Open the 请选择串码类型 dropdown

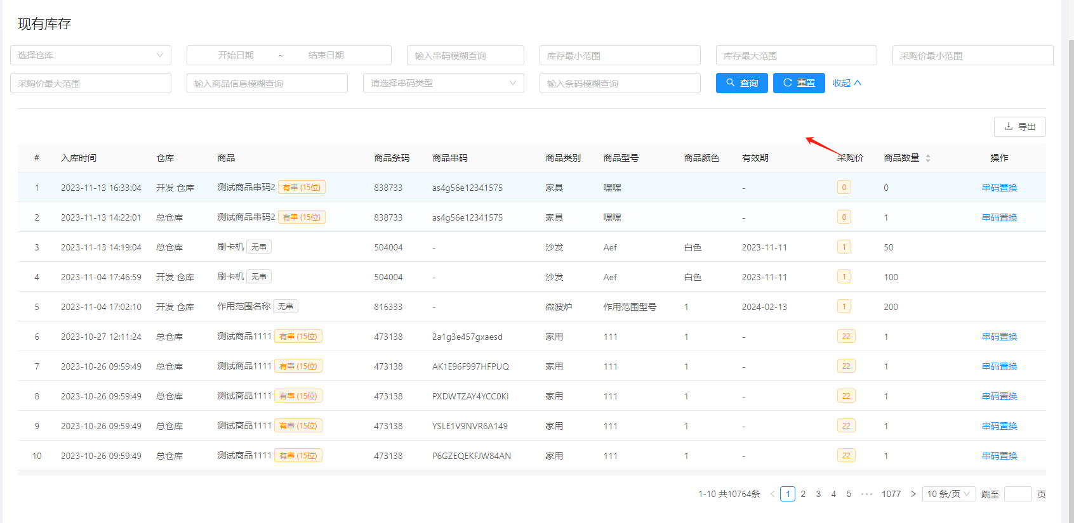[x=443, y=83]
